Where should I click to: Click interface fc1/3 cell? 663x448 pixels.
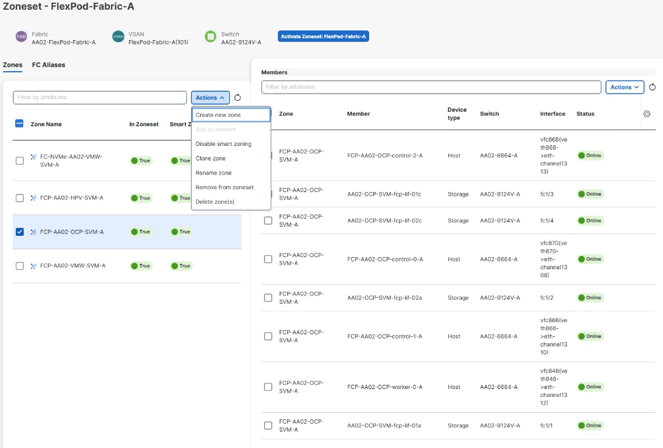tap(547, 194)
